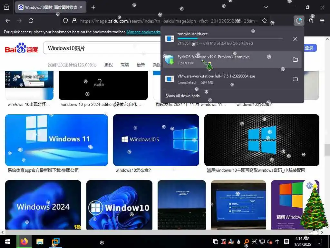This screenshot has width=330, height=248.
Task: Open the Window10 bloom thumbnail
Action: [119, 205]
